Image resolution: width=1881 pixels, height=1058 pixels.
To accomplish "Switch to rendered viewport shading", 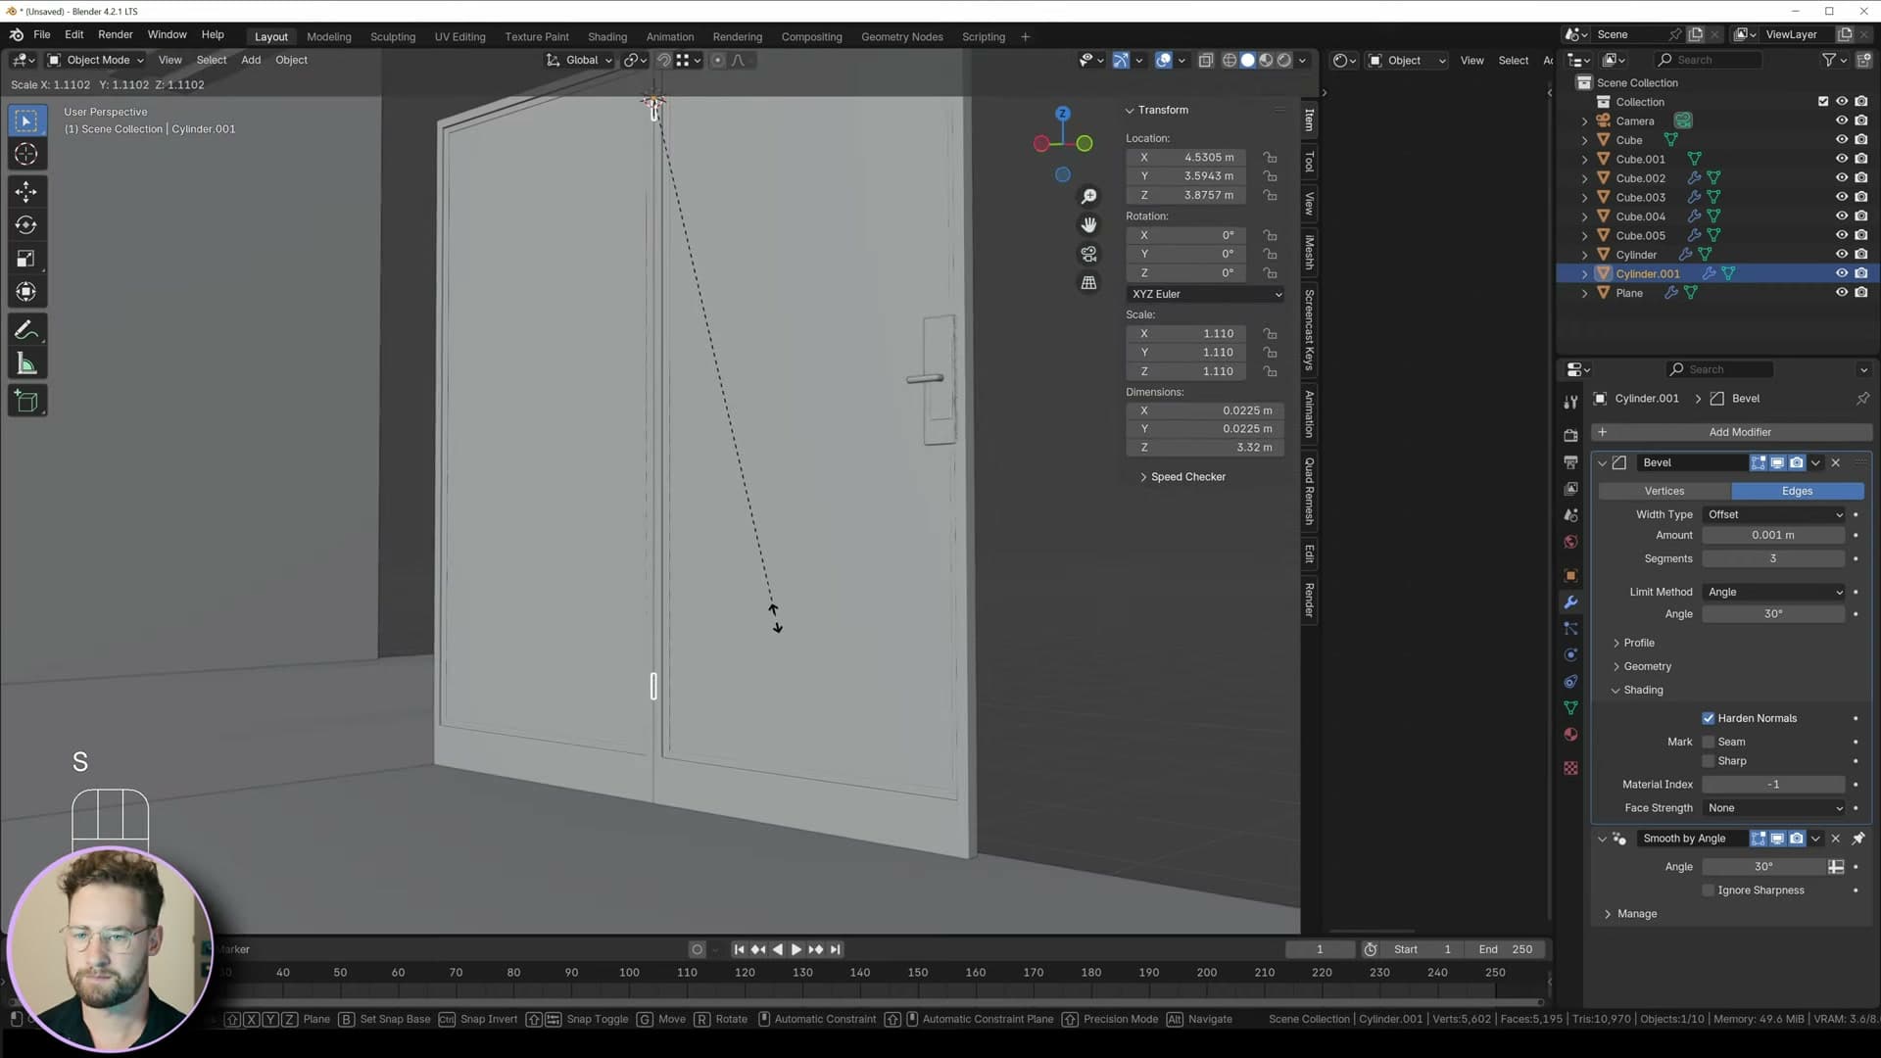I will 1284,60.
